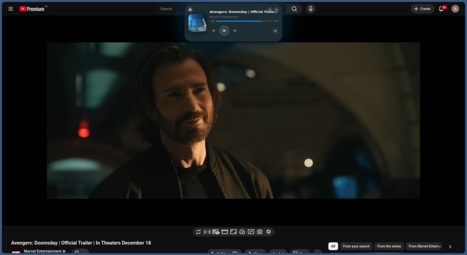Screen dimensions: 467x255
Task: Seek on the media popup progress bar
Action: pos(243,21)
